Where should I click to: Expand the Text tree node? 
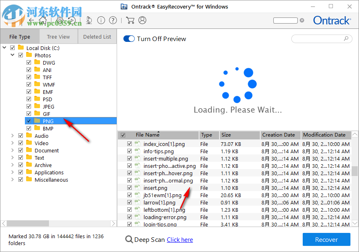(12, 157)
